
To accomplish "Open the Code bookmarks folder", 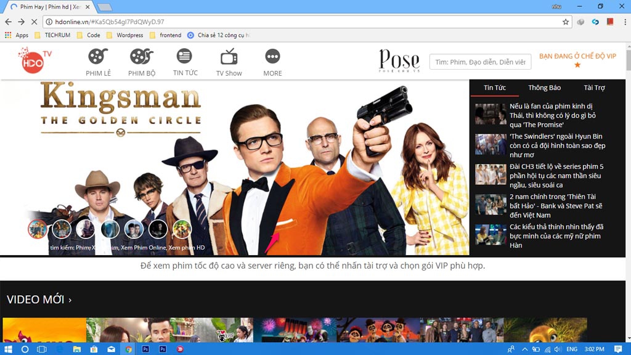I will click(89, 35).
